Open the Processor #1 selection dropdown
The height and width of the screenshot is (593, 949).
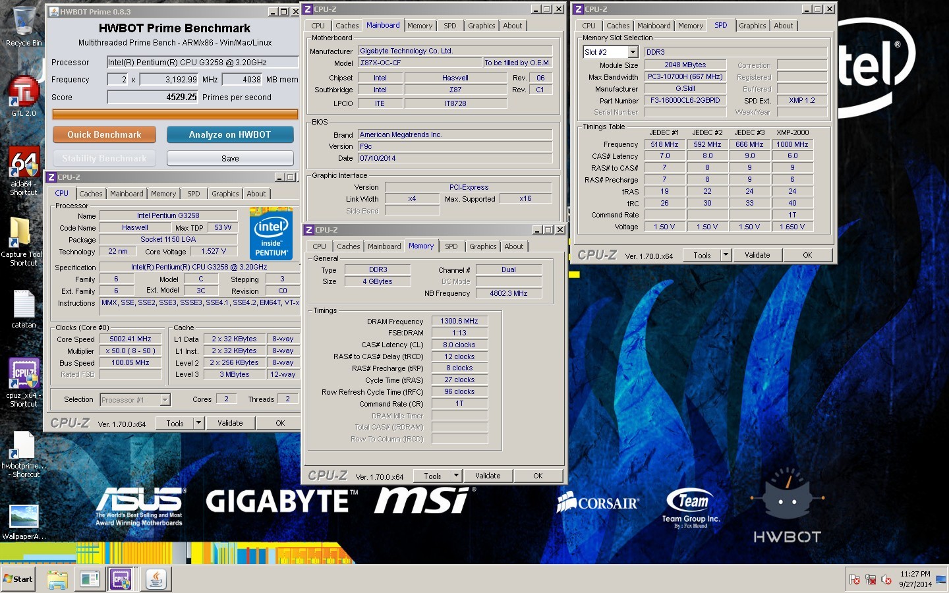point(165,399)
